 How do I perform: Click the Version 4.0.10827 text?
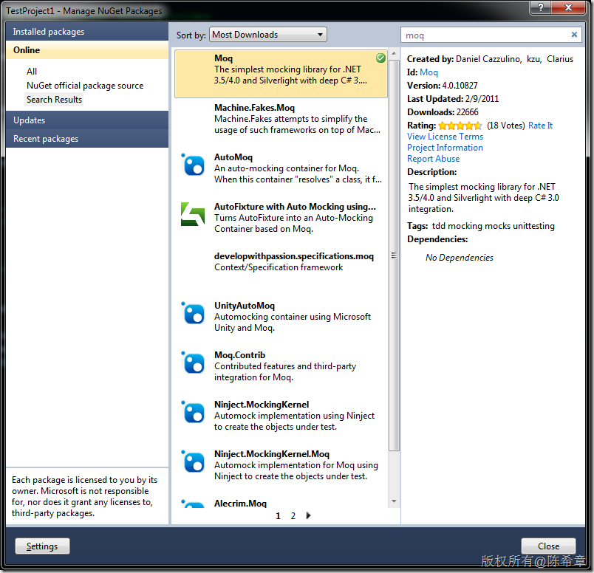[x=442, y=86]
